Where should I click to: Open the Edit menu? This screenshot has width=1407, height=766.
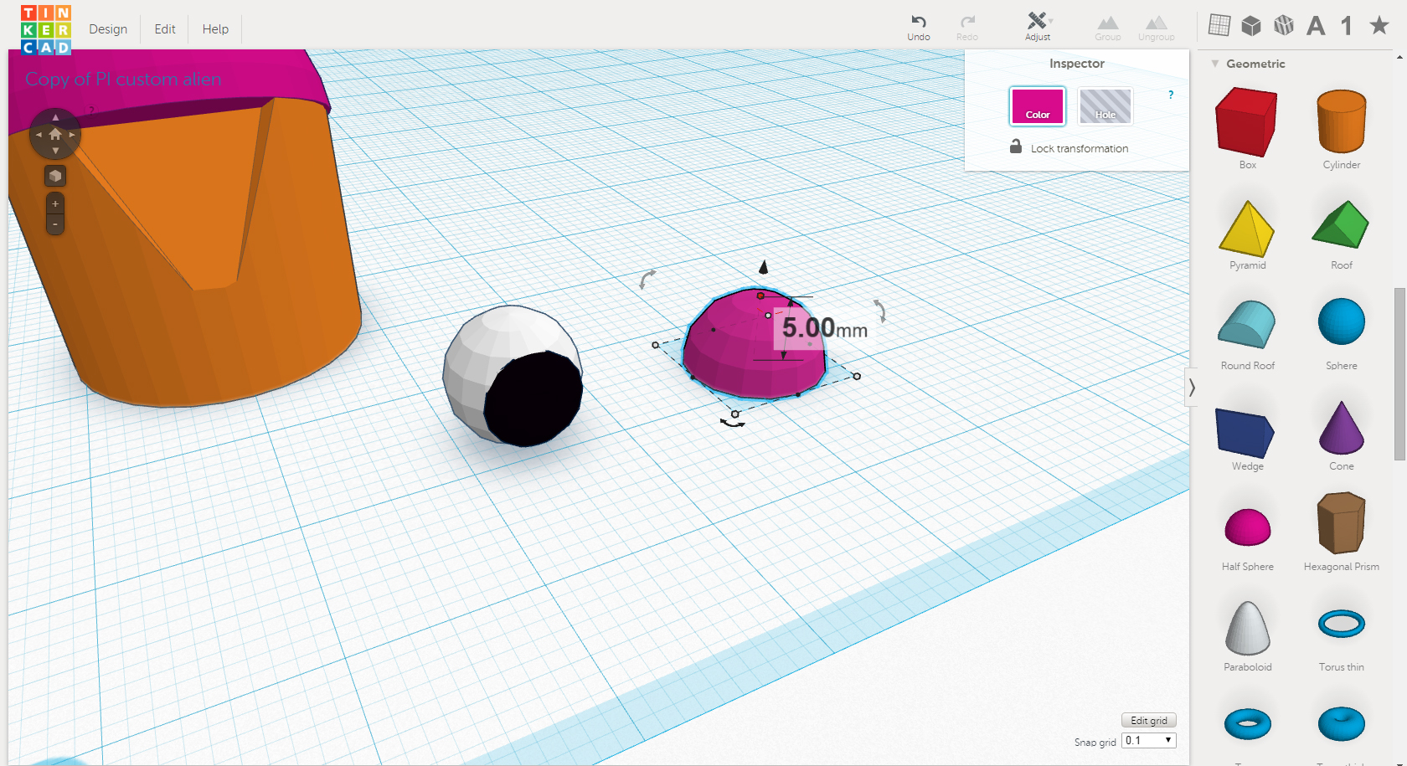tap(165, 29)
